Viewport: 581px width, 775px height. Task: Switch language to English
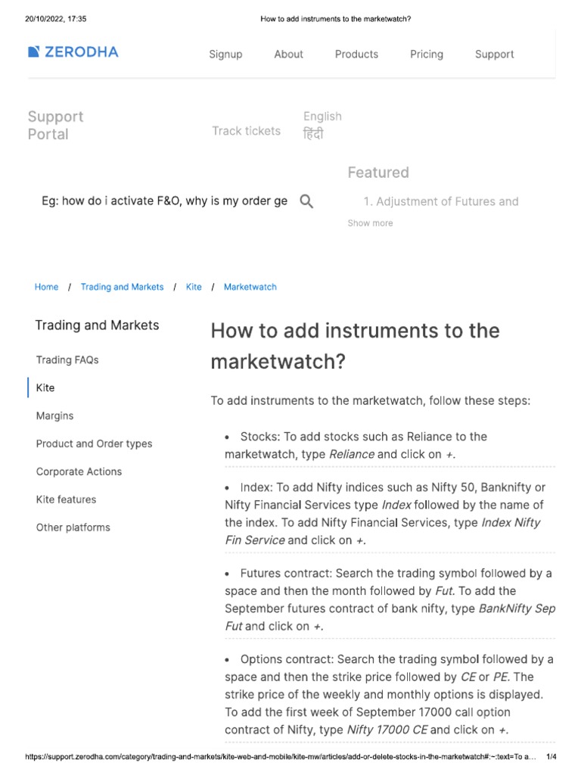pos(322,117)
